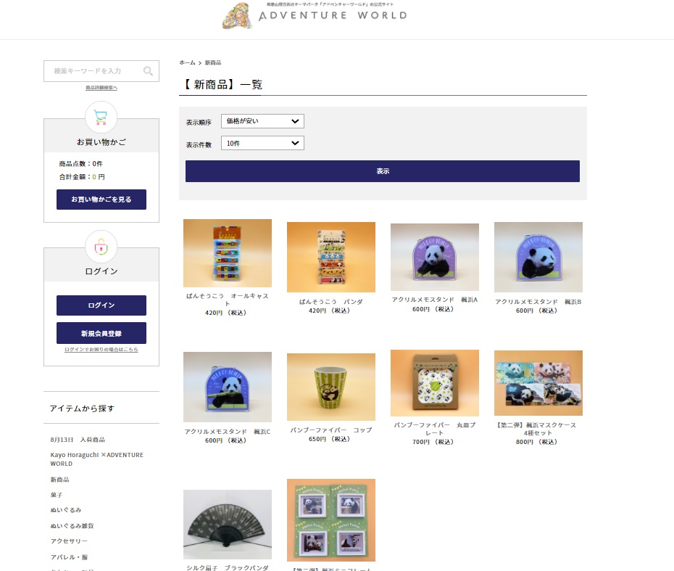The image size is (674, 571).
Task: Click the login padlock icon
Action: 101,247
